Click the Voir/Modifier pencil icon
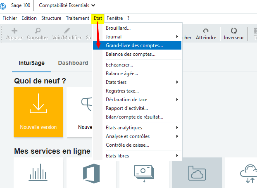Image resolution: width=257 pixels, height=188 pixels. (67, 31)
